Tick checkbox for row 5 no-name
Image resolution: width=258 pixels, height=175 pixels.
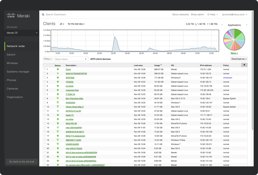[45, 86]
